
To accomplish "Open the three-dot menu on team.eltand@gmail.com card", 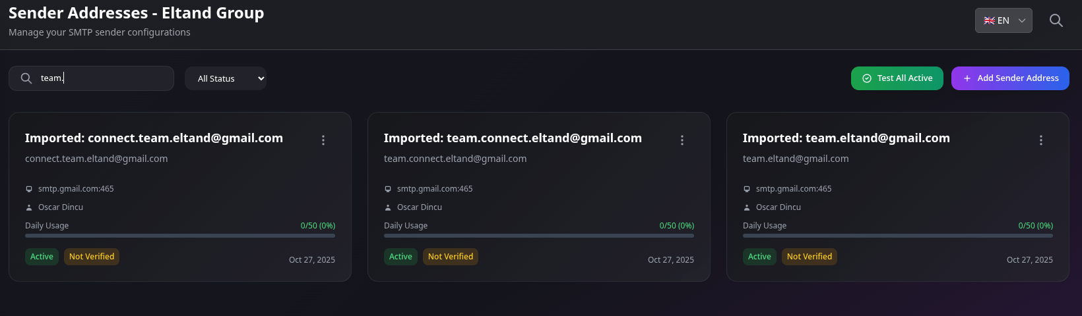I will click(x=1041, y=140).
